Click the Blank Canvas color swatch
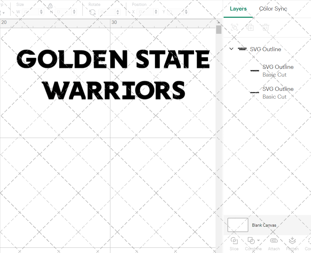Screen dimensions: 311x253 click(x=238, y=225)
